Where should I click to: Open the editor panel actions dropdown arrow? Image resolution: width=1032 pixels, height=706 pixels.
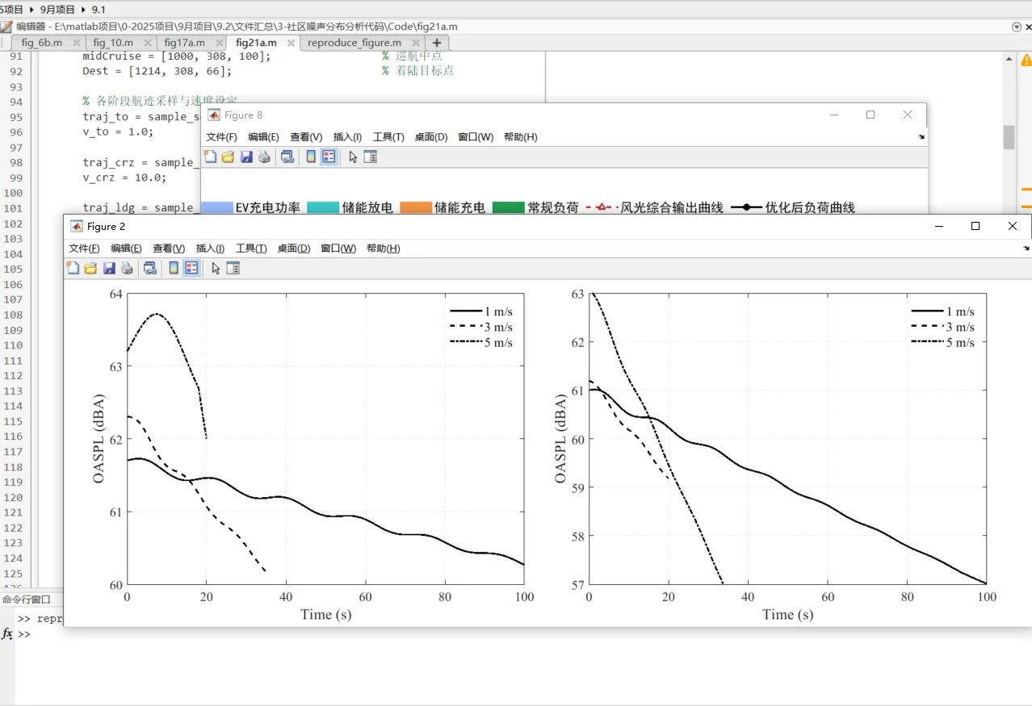[1017, 27]
